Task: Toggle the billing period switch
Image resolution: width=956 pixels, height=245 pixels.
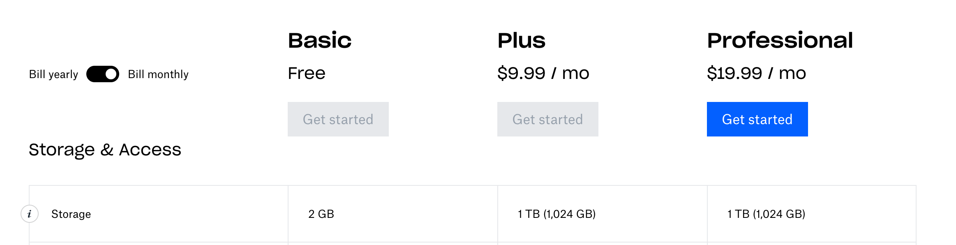Action: (x=103, y=74)
